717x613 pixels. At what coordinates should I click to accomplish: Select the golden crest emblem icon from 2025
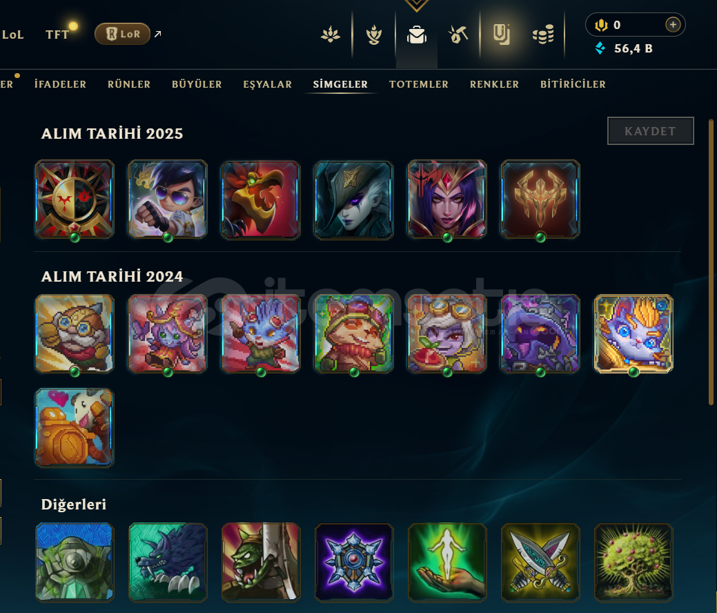point(540,199)
